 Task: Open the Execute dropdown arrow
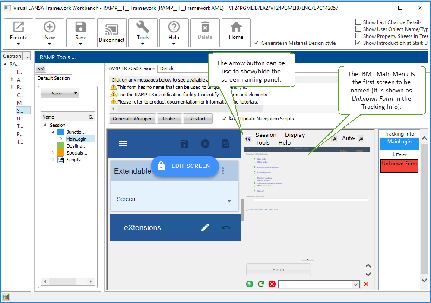tap(19, 44)
